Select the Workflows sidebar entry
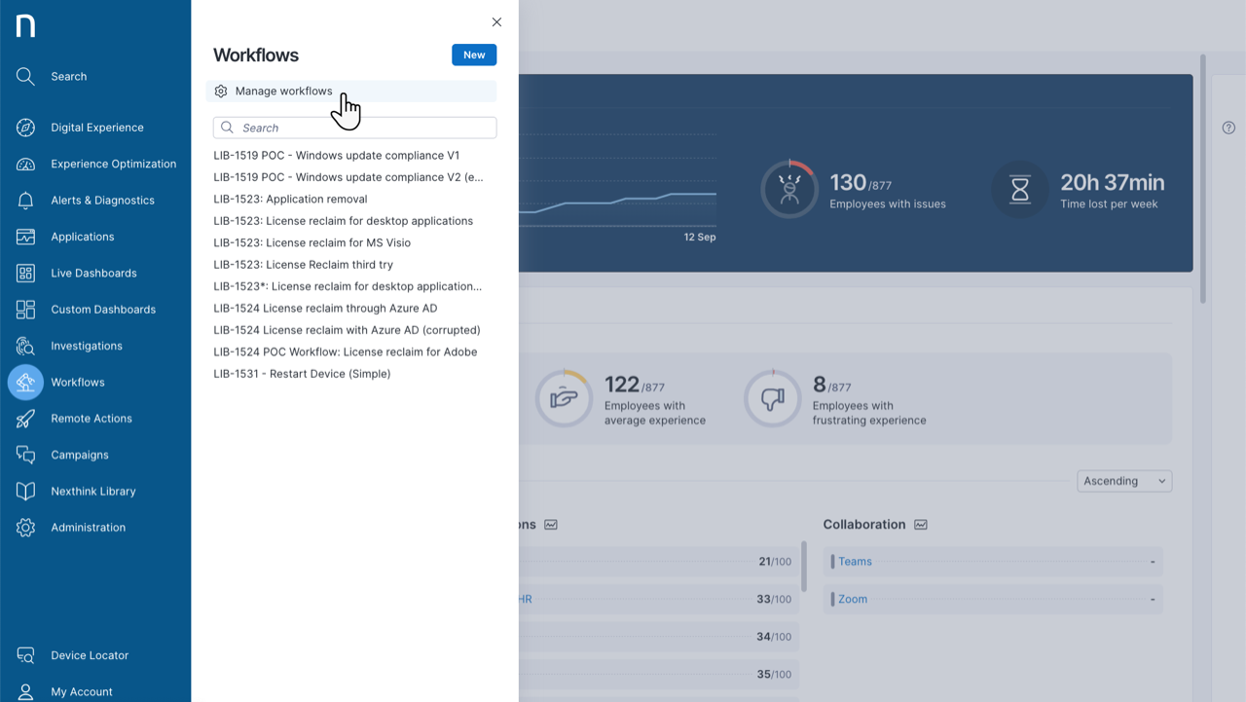1246x702 pixels. [25, 382]
